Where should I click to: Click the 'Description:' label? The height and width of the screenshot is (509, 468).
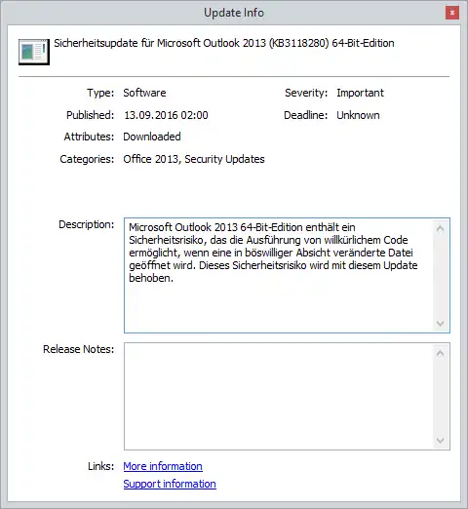click(87, 224)
